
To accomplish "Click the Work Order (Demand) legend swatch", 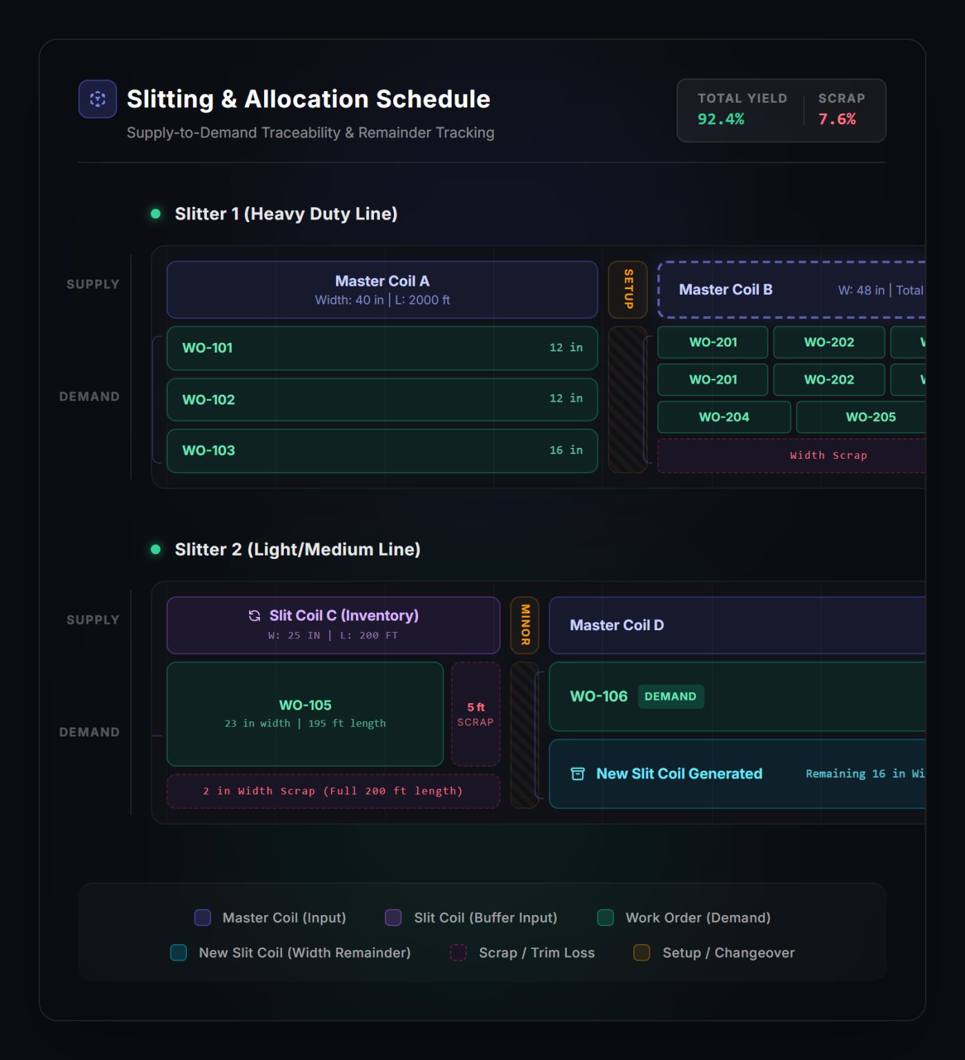I will [606, 917].
